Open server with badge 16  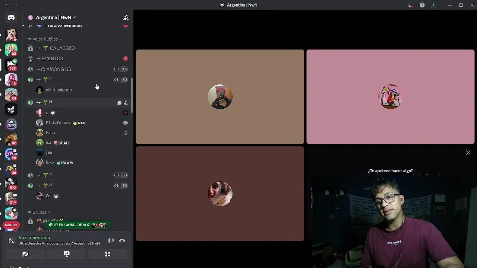coord(11,80)
